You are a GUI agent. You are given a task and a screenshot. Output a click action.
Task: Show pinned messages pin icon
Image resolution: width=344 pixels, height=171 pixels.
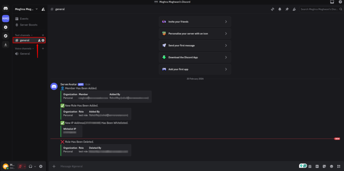287,9
